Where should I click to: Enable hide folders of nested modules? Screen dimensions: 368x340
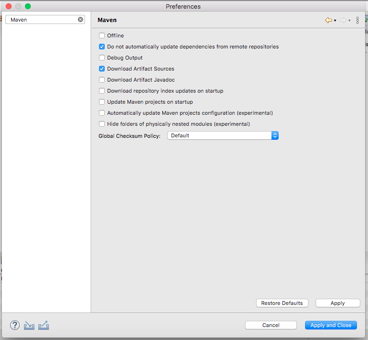[x=102, y=123]
